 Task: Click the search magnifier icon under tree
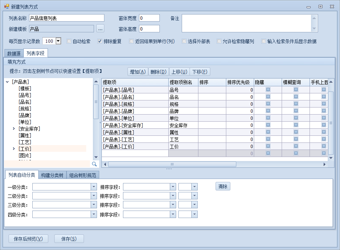pyautogui.click(x=94, y=164)
